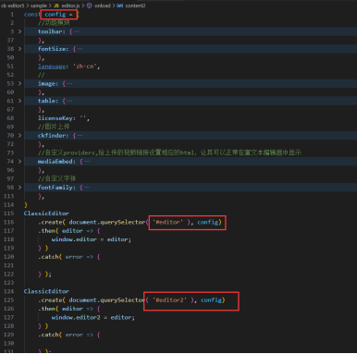The image size is (357, 354).
Task: Expand the folded image block
Action: tap(19, 83)
